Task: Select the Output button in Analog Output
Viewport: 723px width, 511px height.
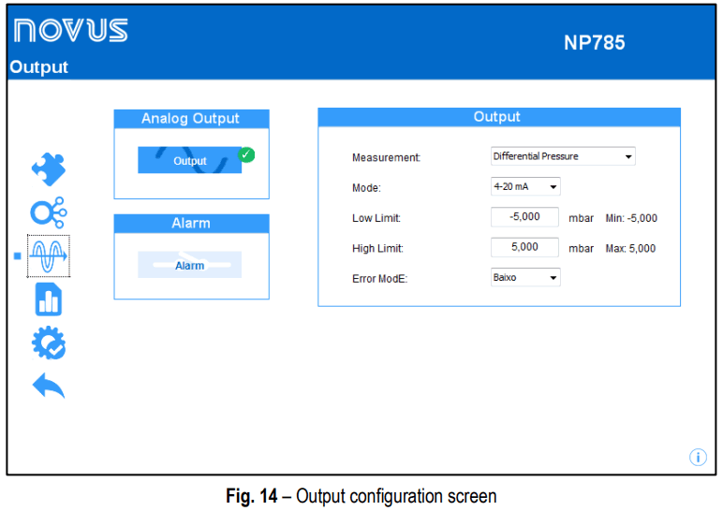Action: 189,160
